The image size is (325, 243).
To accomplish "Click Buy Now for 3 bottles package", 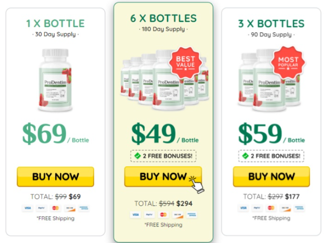I will (x=271, y=176).
